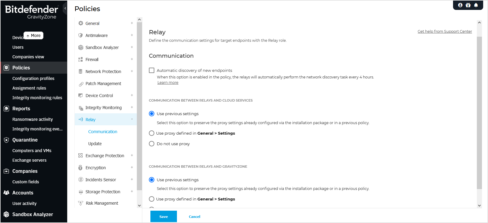Click the Device Control icon

pyautogui.click(x=80, y=95)
